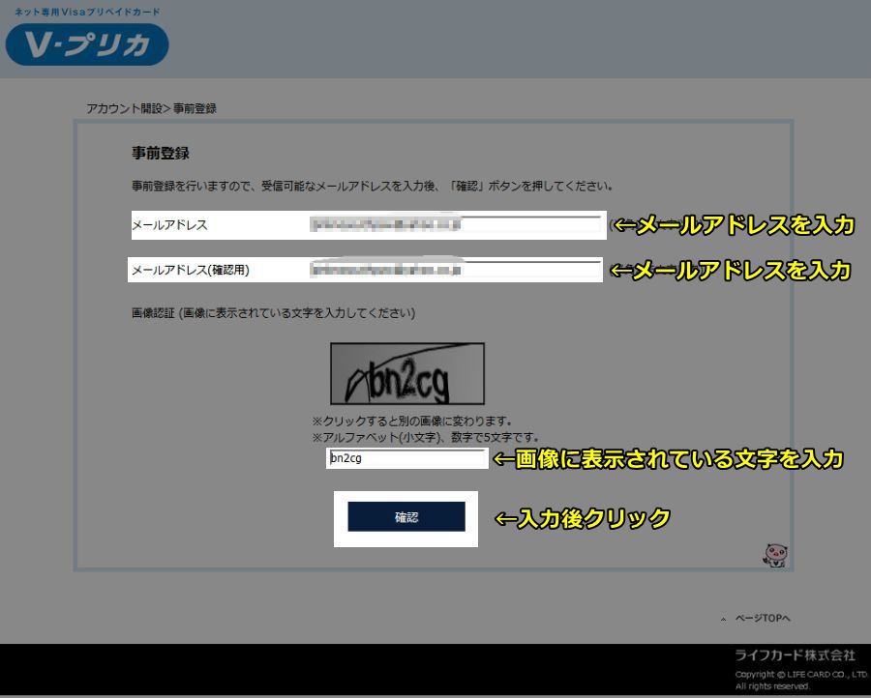Open the アカウント開設 breadcrumb

(124, 108)
